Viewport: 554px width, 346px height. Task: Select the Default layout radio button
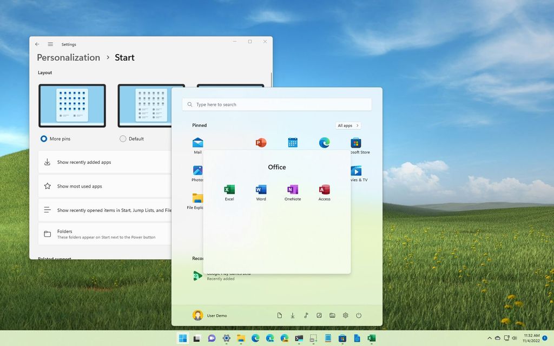123,138
